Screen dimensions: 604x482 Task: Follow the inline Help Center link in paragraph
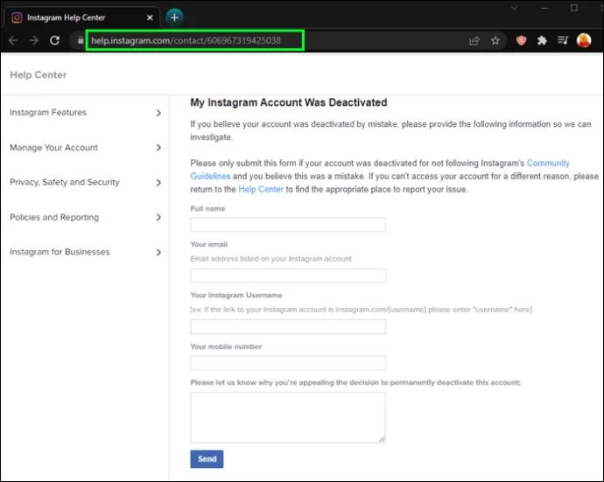pyautogui.click(x=261, y=190)
